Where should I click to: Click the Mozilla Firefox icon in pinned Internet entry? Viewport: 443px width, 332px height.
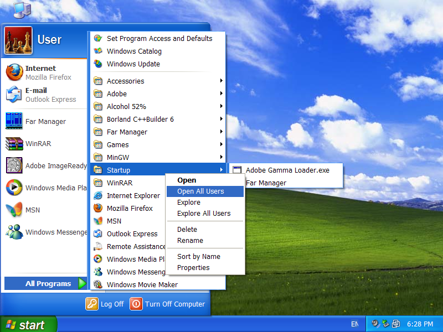[x=14, y=72]
